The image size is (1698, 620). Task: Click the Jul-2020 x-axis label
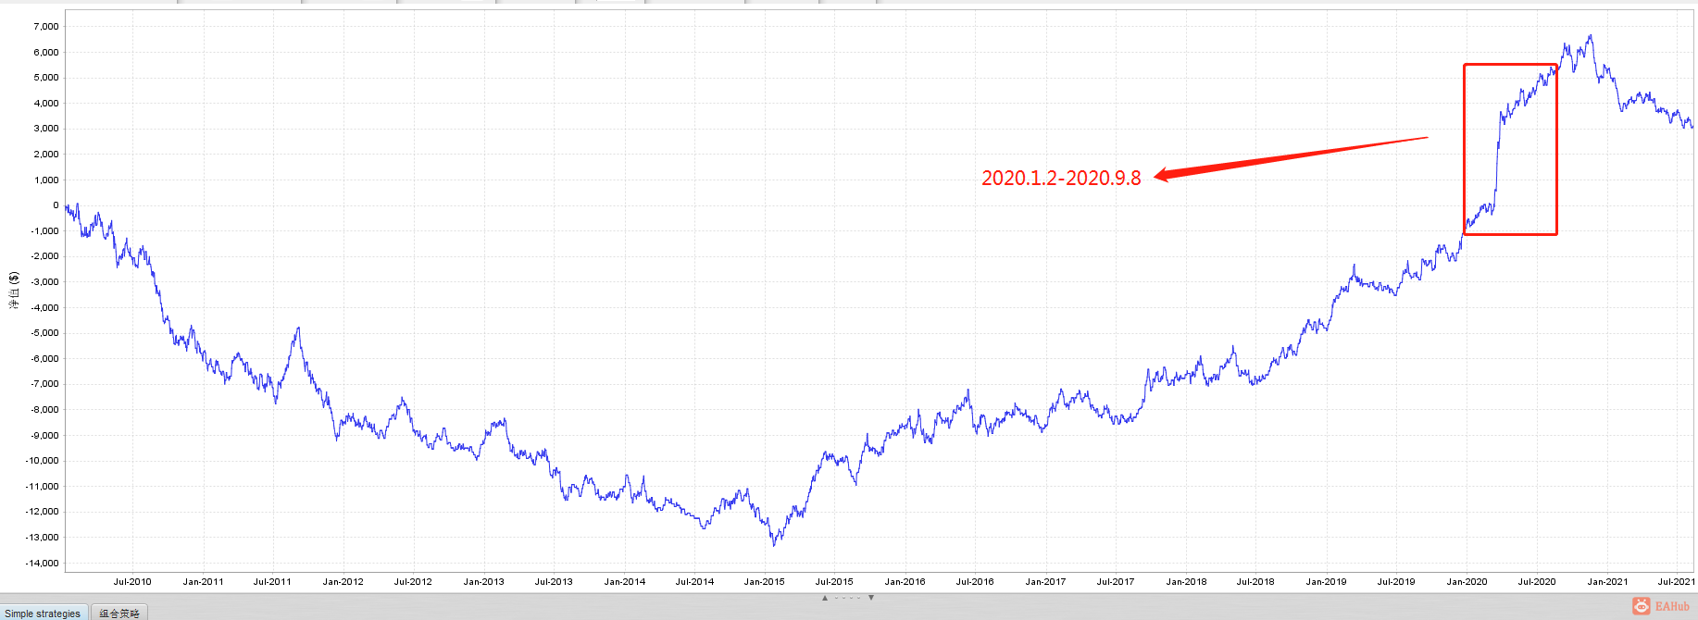click(x=1537, y=582)
